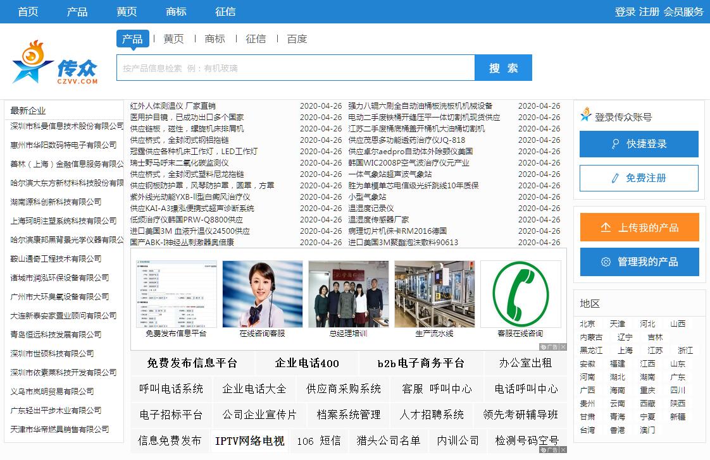
Task: Click the 会员服务 link in header
Action: [683, 11]
